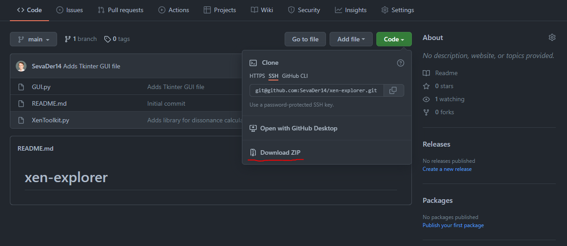The height and width of the screenshot is (246, 567).
Task: Click XenToolkit.py file icon
Action: click(x=21, y=120)
